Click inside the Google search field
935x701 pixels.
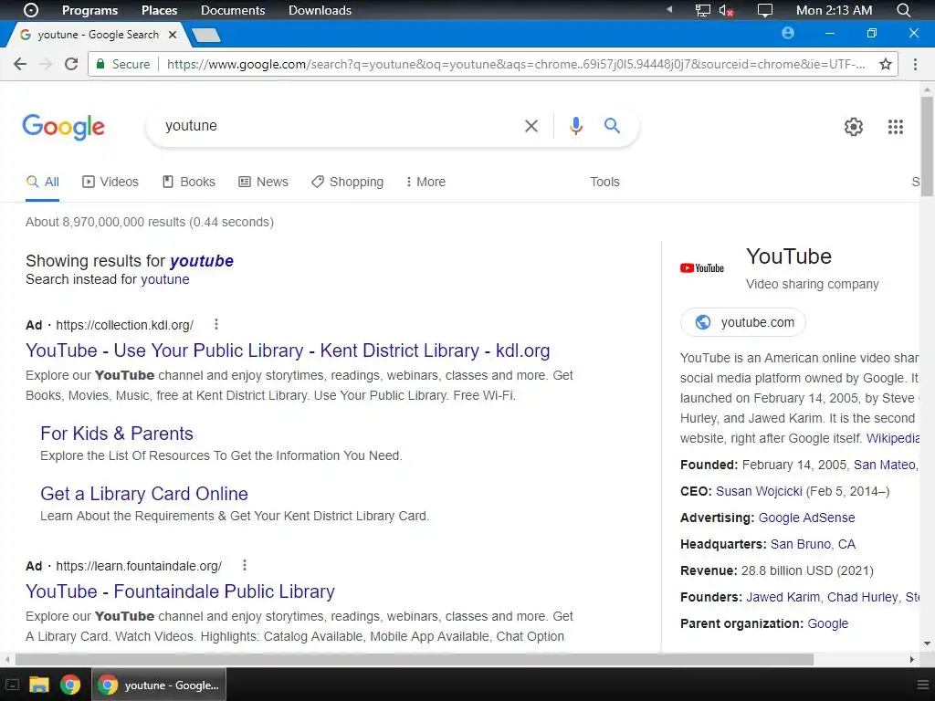[340, 126]
